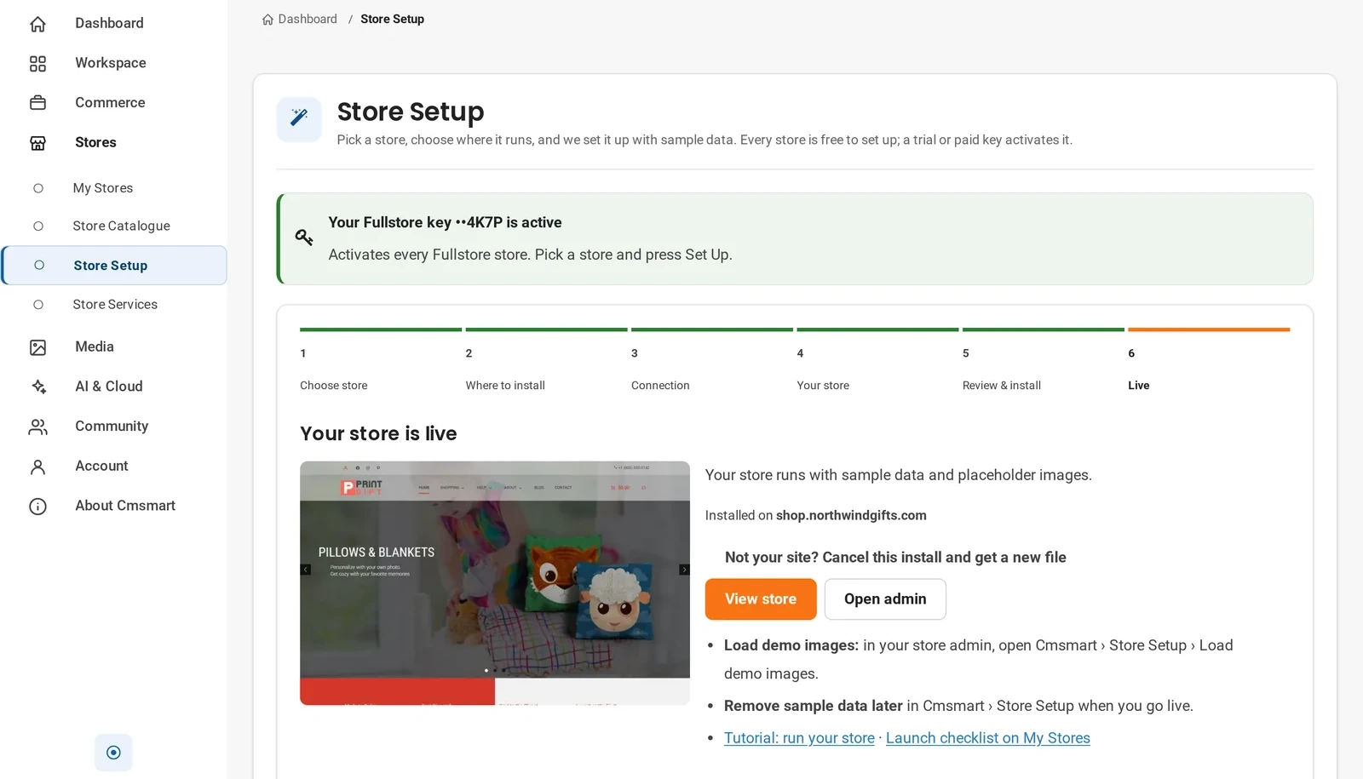Click the AI & Cloud sparkle icon
This screenshot has height=779, width=1363.
37,387
